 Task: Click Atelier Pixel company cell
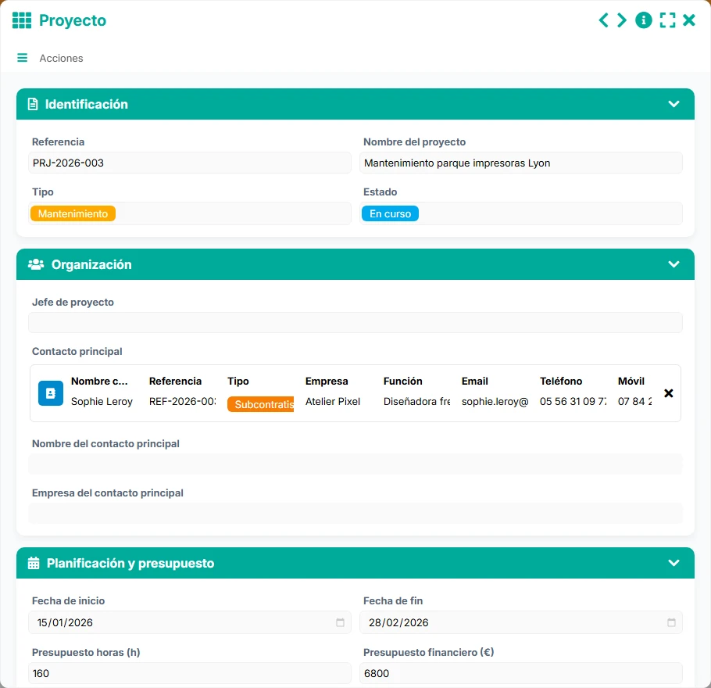click(333, 402)
